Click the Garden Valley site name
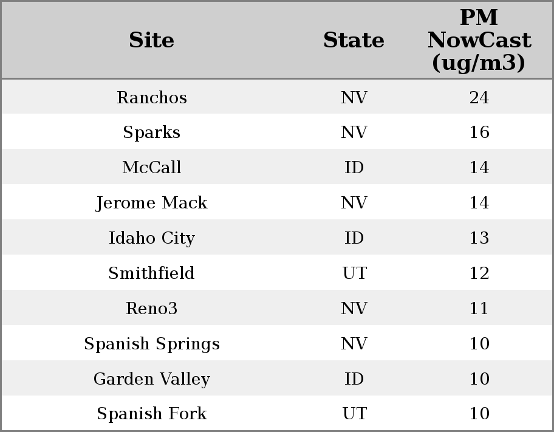This screenshot has height=432, width=554. click(x=152, y=379)
